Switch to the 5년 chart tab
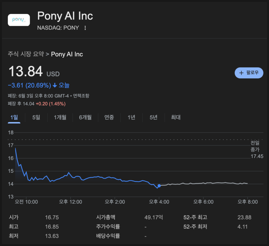This screenshot has height=246, width=269. click(153, 117)
